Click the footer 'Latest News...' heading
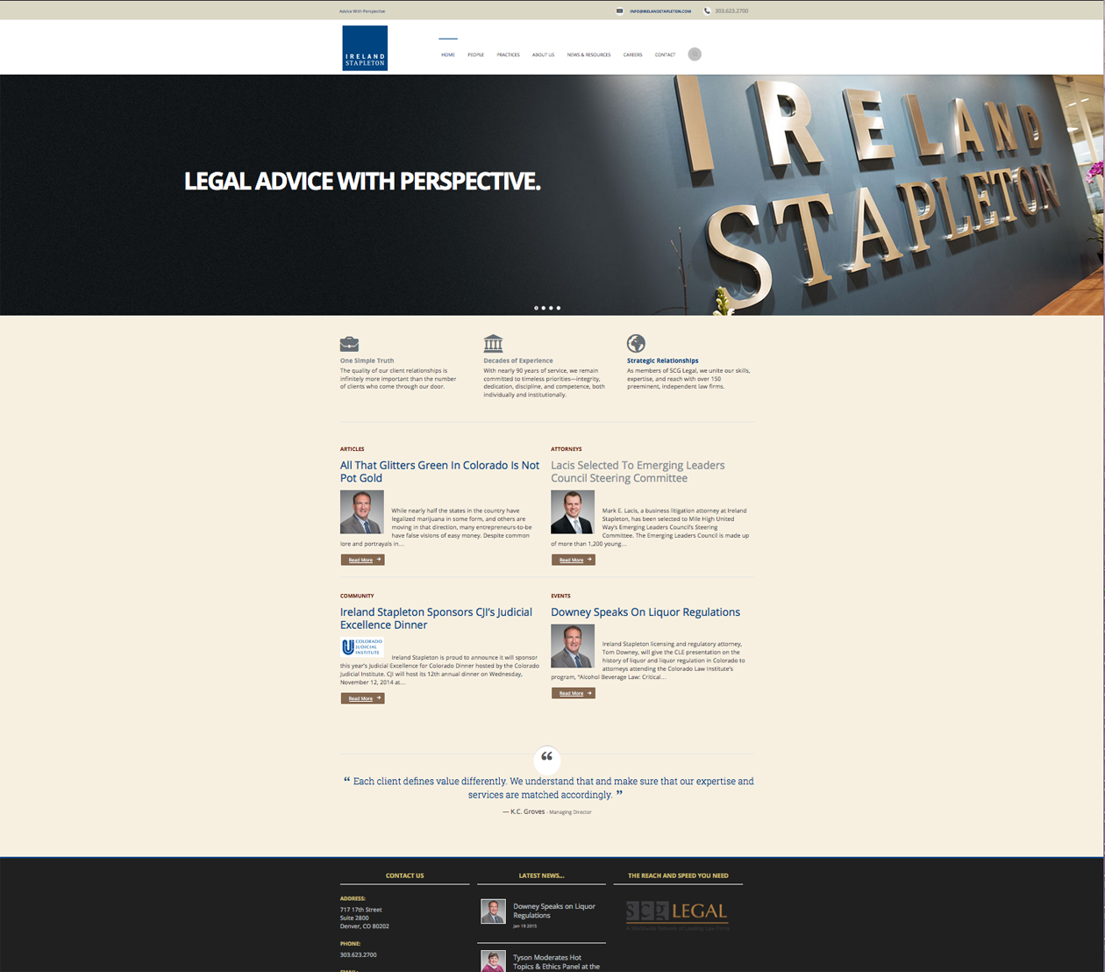The height and width of the screenshot is (972, 1105). [x=541, y=876]
